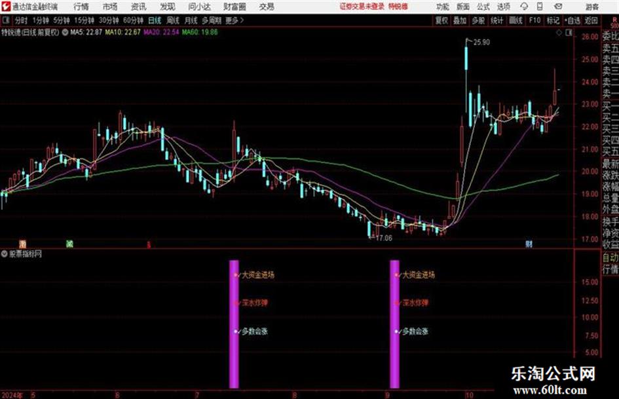Open the mail message icon
The width and height of the screenshot is (619, 399).
(558, 7)
